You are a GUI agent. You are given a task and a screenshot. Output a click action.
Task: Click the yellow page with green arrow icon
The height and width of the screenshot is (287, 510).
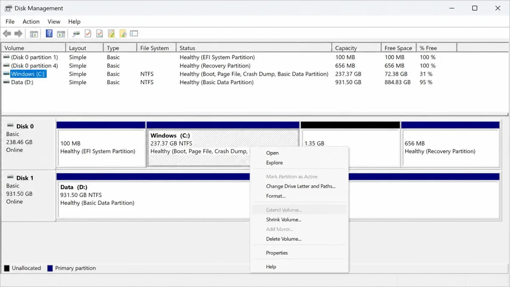111,33
